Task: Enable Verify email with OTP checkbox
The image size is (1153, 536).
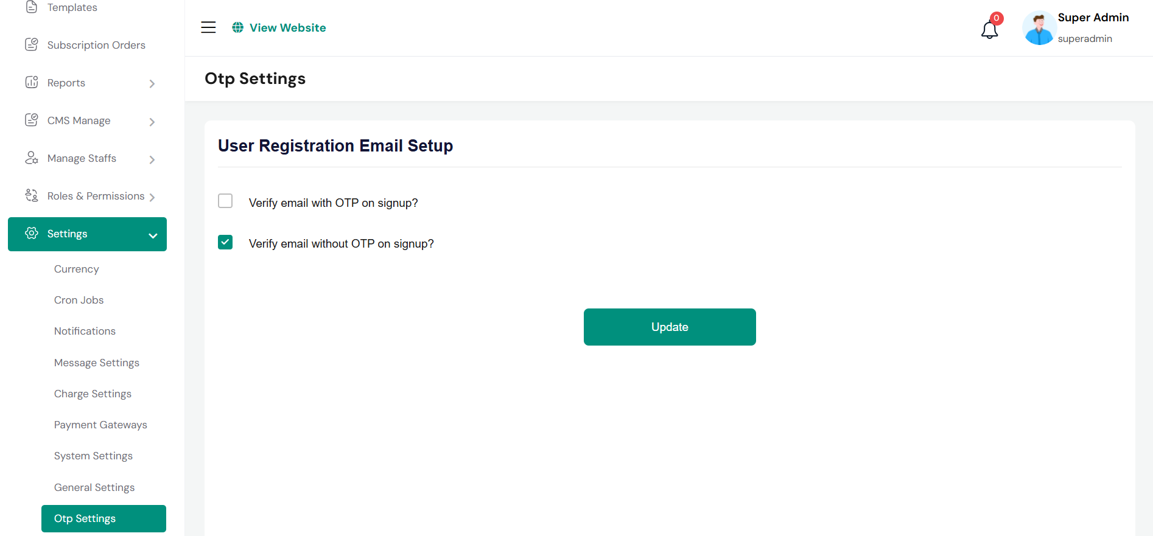Action: pos(225,201)
